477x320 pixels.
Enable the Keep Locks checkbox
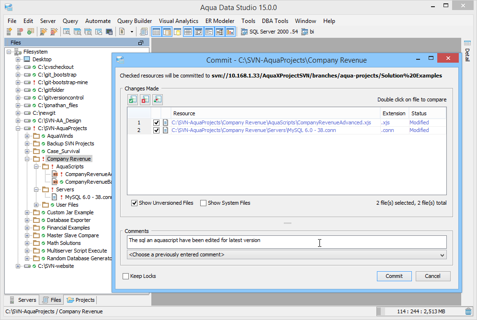[125, 276]
